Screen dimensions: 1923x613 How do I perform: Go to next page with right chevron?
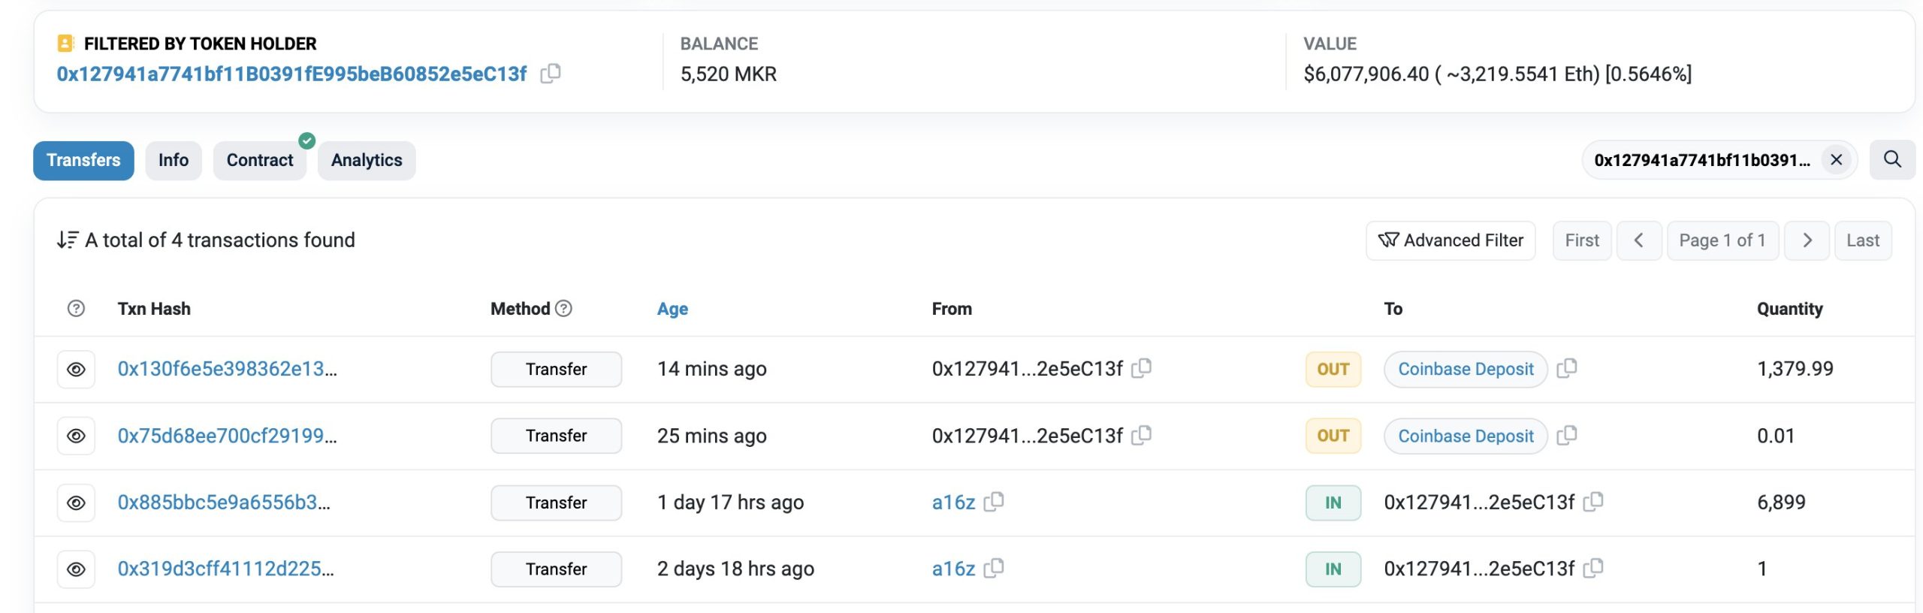1807,240
